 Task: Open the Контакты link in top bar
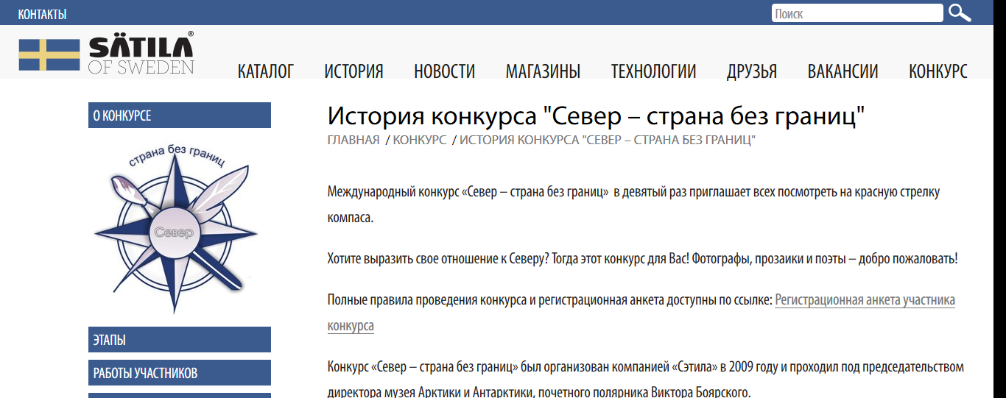tap(42, 14)
